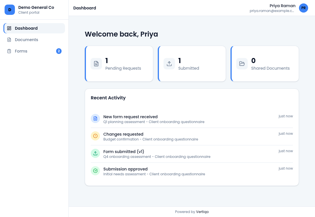Open the Form submitted (v1) activity
This screenshot has height=217, width=315.
192,154
